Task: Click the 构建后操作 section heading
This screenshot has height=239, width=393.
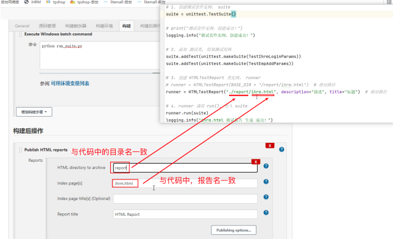Action: click(x=28, y=131)
